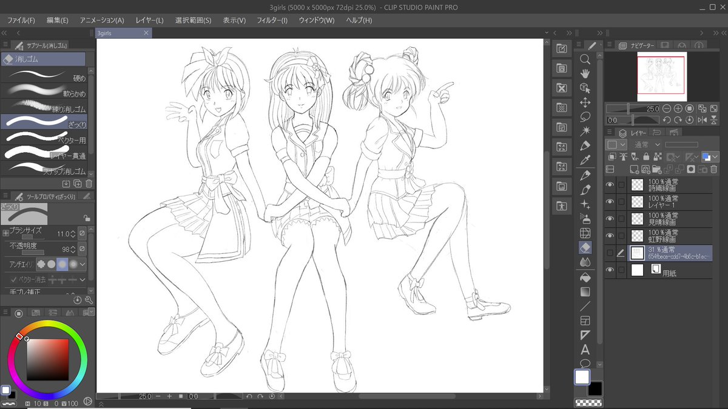Image resolution: width=728 pixels, height=409 pixels.
Task: Expand the anti-aliasing options dropdown
Action: coord(83,264)
